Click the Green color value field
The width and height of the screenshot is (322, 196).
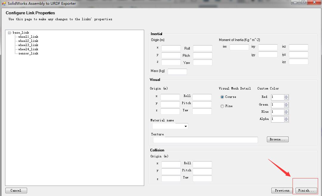click(278, 105)
